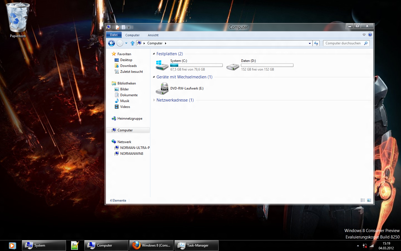Go back using the blue back arrow
Image resolution: width=401 pixels, height=251 pixels.
(111, 43)
